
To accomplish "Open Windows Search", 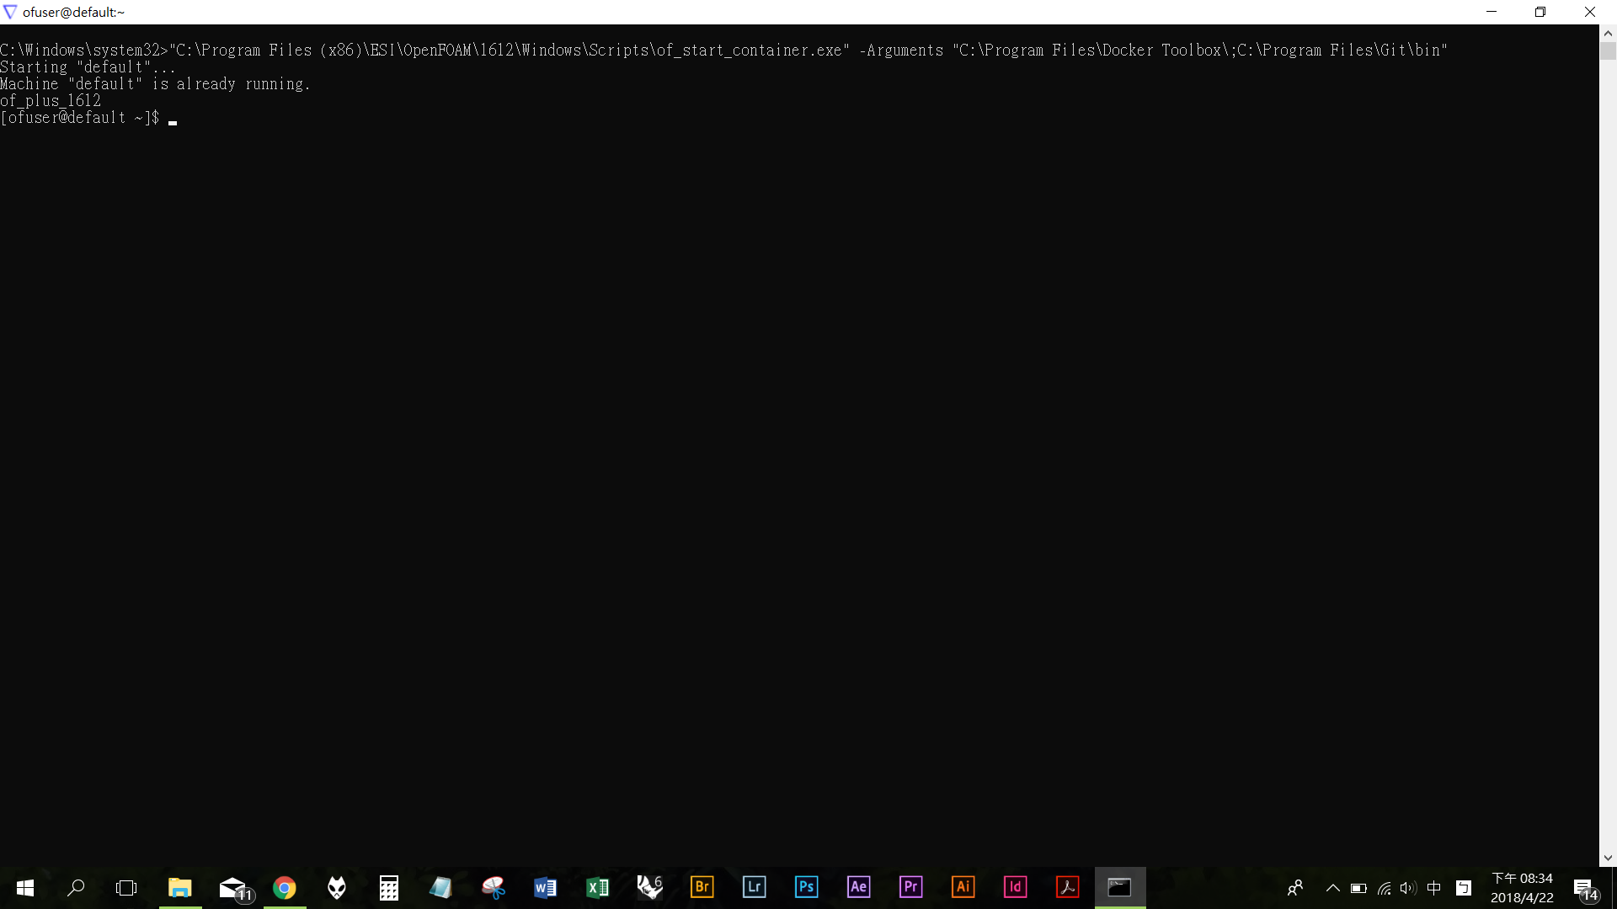I will [76, 887].
